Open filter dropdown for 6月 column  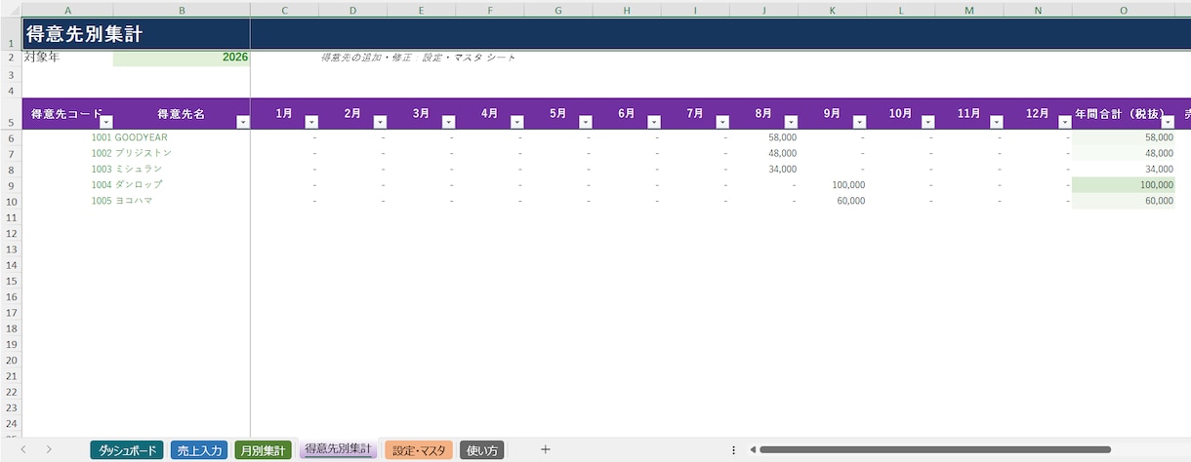[x=654, y=122]
